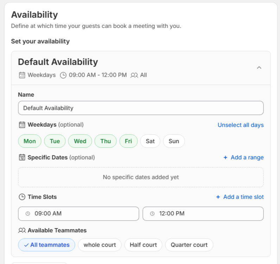280x264 pixels.
Task: Deselect Wed from weekdays
Action: coord(80,141)
